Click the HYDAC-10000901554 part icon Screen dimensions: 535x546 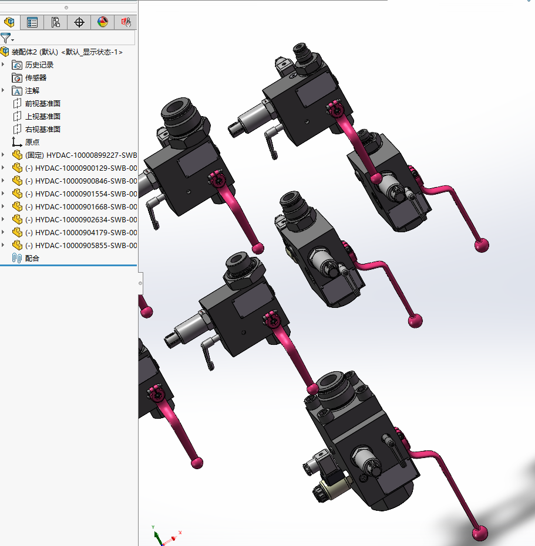17,194
